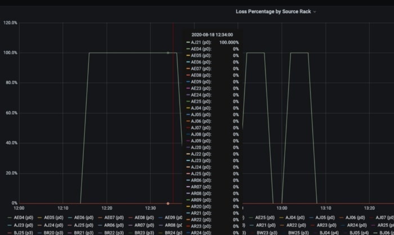Isolate the AE06 (p0) series via the legend
Screen dimensions: 394x235
(x=84, y=217)
